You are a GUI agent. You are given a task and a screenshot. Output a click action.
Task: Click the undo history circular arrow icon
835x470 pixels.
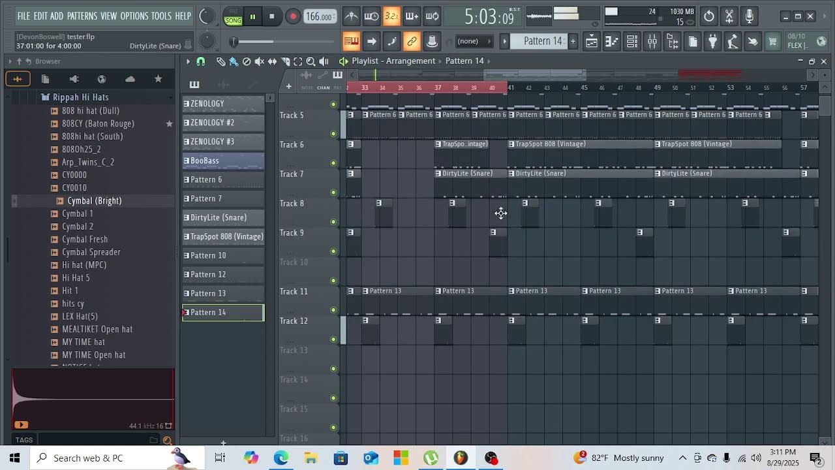pos(709,16)
